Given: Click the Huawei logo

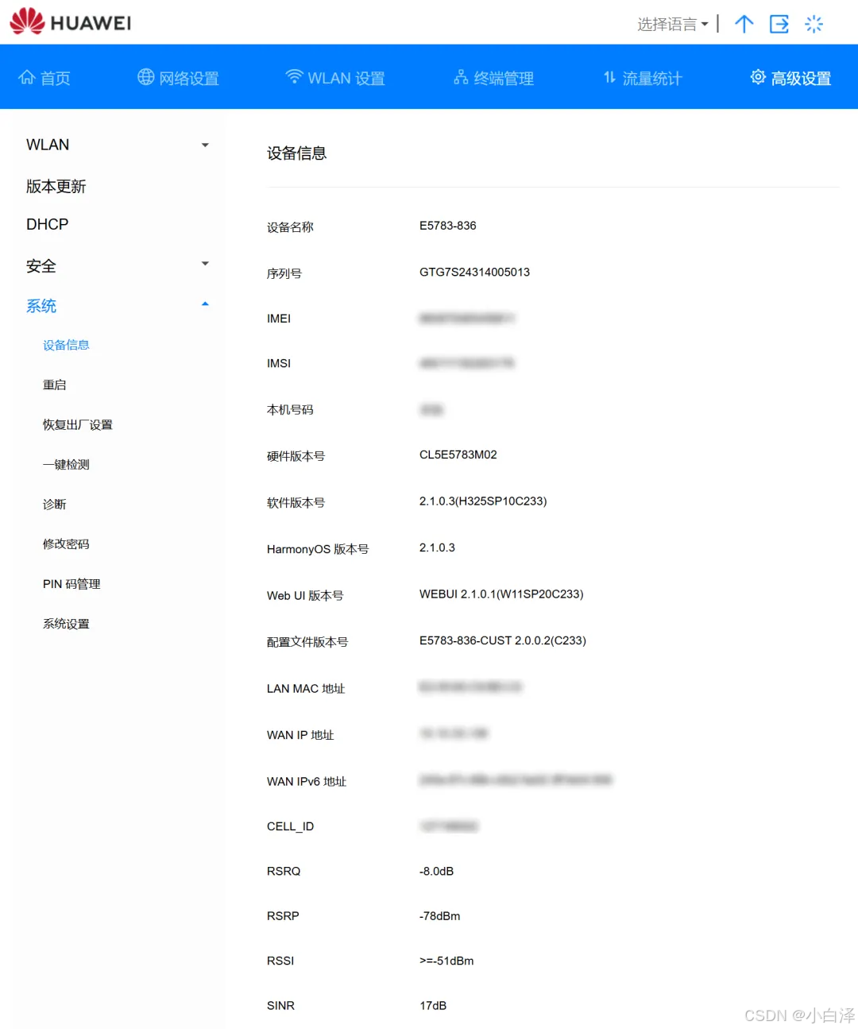Looking at the screenshot, I should point(71,22).
